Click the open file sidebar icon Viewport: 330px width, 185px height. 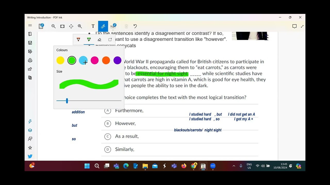coord(30,34)
